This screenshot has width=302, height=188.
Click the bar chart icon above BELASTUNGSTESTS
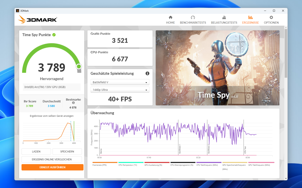tap(224, 18)
